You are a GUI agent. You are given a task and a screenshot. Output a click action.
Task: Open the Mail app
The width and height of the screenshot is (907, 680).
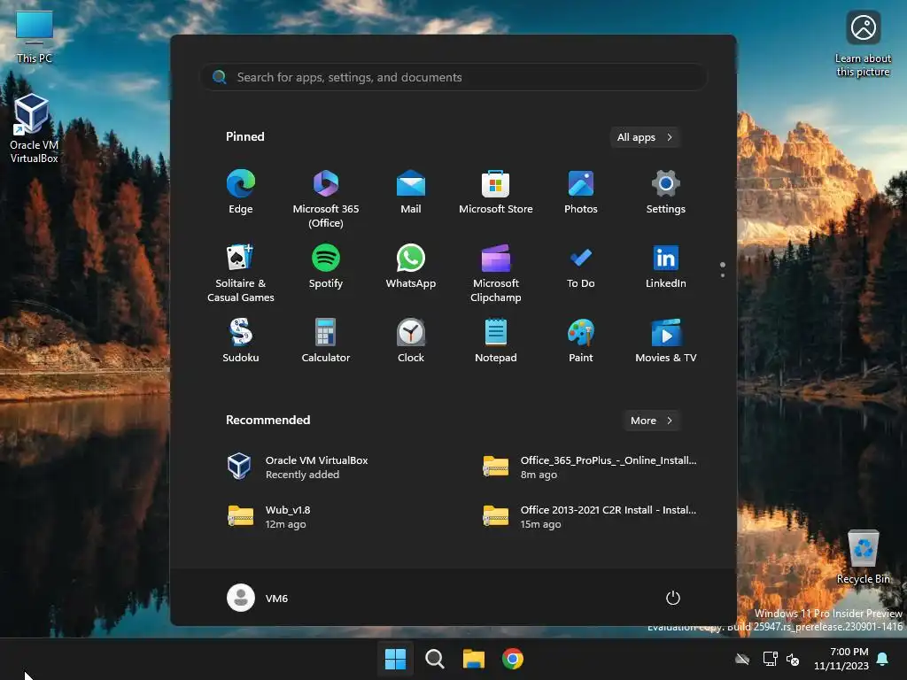[x=411, y=192]
